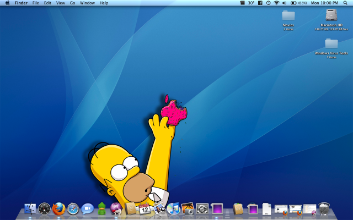Open the Go menu
Image resolution: width=353 pixels, height=220 pixels.
coord(72,3)
